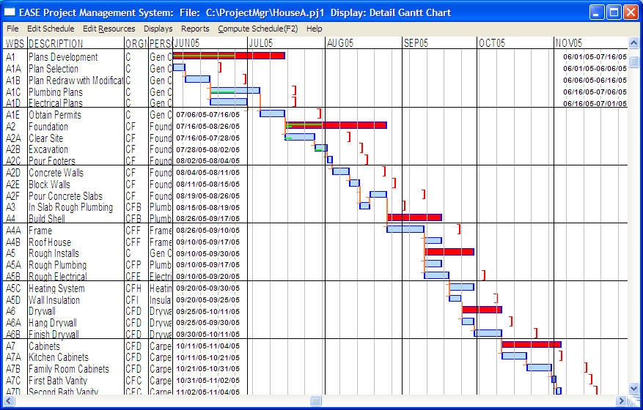The height and width of the screenshot is (410, 643).
Task: Select the Plumbing Plans task bar
Action: click(x=235, y=90)
